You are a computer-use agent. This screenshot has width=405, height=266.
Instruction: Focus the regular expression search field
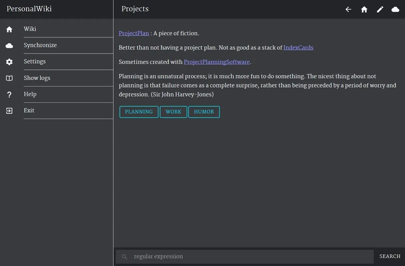[245, 257]
